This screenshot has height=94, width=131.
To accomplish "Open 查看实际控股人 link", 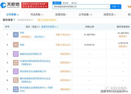I will pos(50,27).
